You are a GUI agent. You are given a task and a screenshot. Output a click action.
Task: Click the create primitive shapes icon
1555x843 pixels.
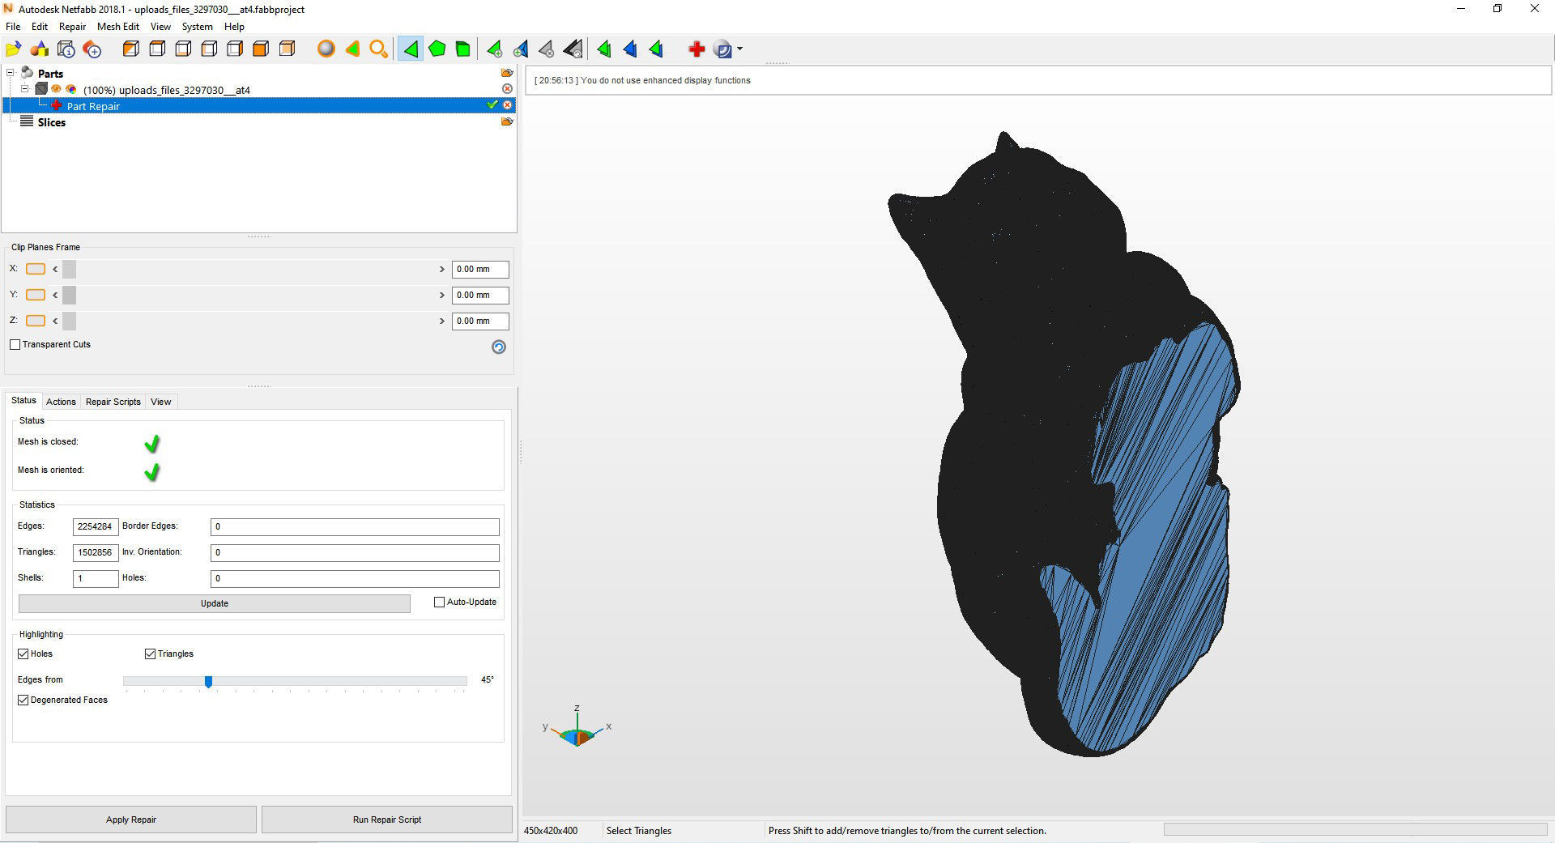[40, 49]
